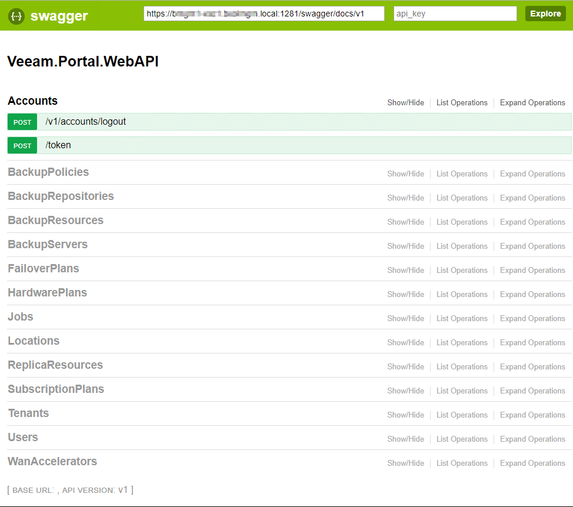Open the BackupResources section

[55, 220]
